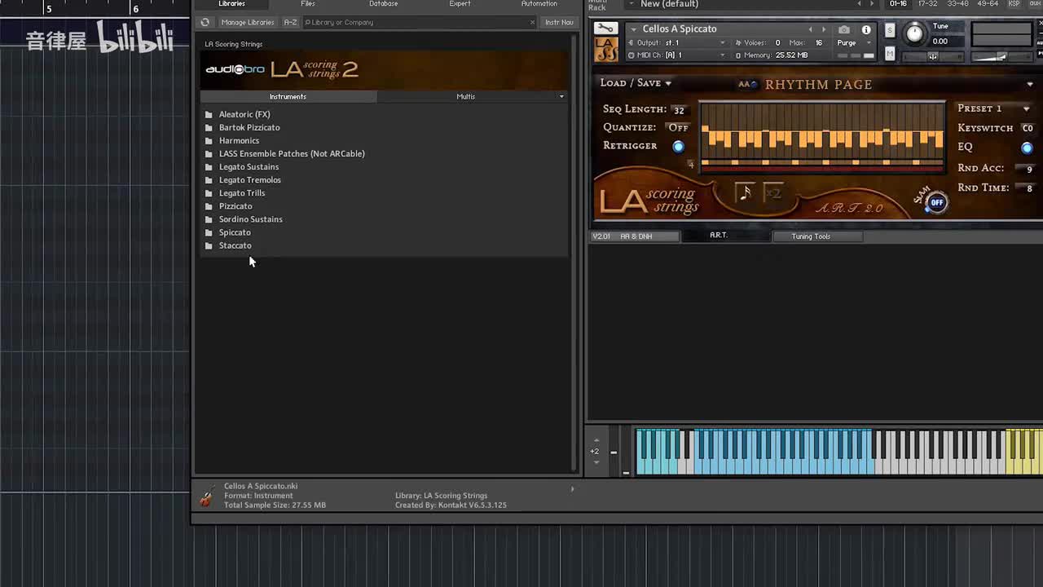This screenshot has width=1043, height=587.
Task: Open the Load / Save dropdown
Action: [636, 83]
